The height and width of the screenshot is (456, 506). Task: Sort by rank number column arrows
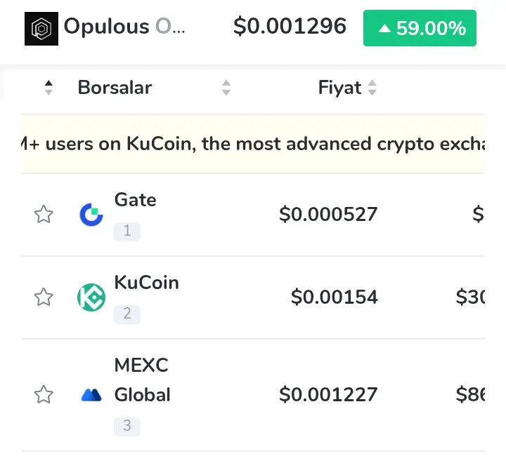48,88
